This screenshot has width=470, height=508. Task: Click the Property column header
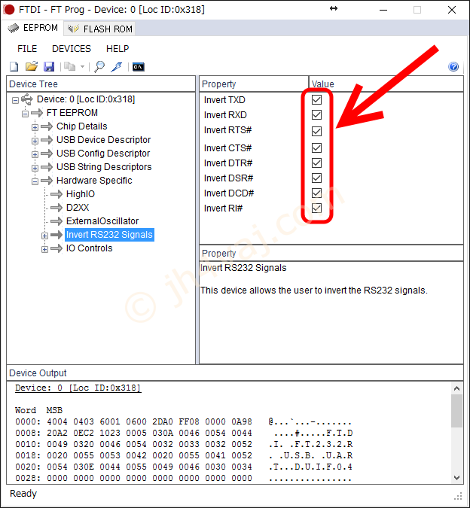254,84
